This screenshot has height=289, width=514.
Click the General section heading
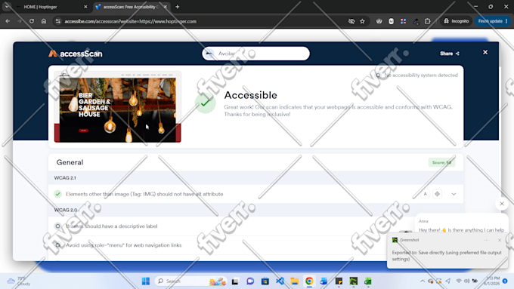point(70,162)
